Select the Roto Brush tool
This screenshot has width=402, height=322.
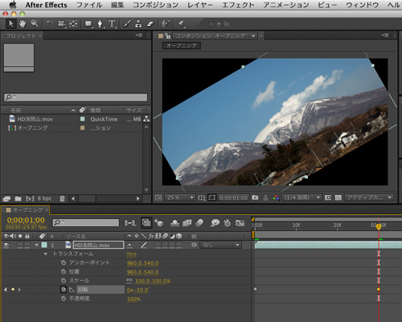coord(166,24)
